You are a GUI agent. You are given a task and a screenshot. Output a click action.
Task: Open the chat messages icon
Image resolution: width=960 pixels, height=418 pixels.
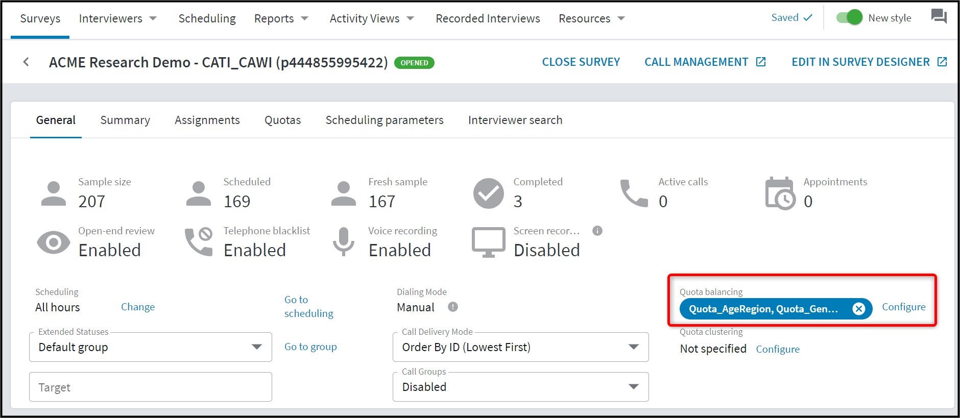tap(939, 16)
